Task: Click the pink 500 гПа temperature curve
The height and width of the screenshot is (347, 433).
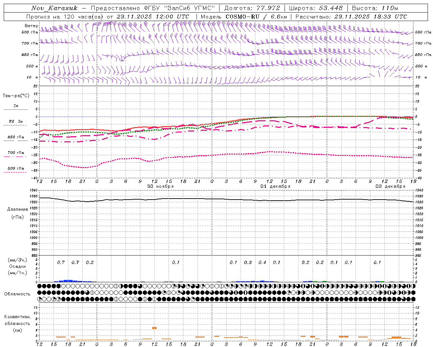Action: (227, 155)
